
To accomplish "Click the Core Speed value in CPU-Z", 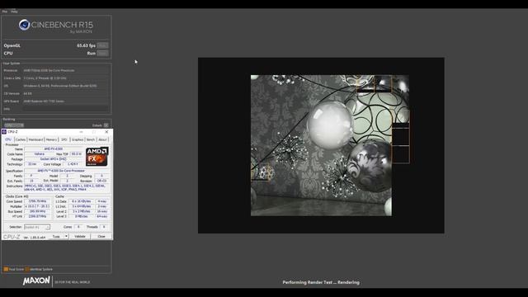I will 38,201.
